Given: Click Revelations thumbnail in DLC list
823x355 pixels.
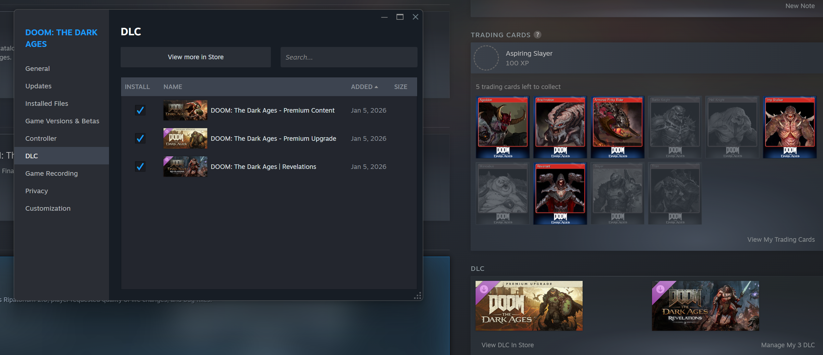Looking at the screenshot, I should point(185,167).
